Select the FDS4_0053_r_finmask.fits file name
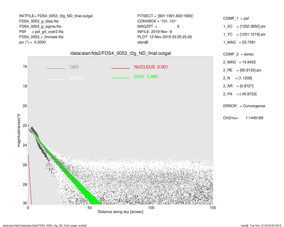 [x=41, y=37]
